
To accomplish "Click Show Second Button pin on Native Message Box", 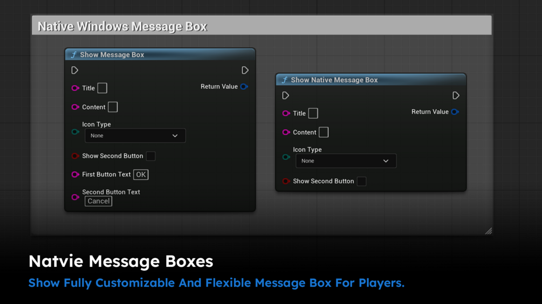I will click(x=286, y=181).
